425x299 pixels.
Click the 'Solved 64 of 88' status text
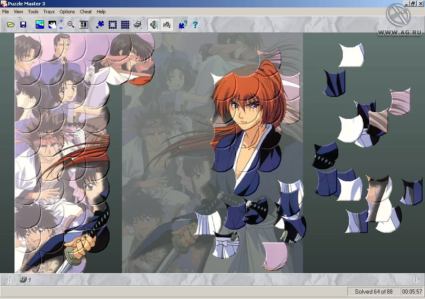(374, 292)
